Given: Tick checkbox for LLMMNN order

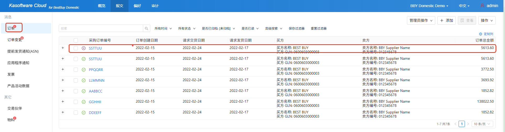Looking at the screenshot, I should pyautogui.click(x=76, y=80).
